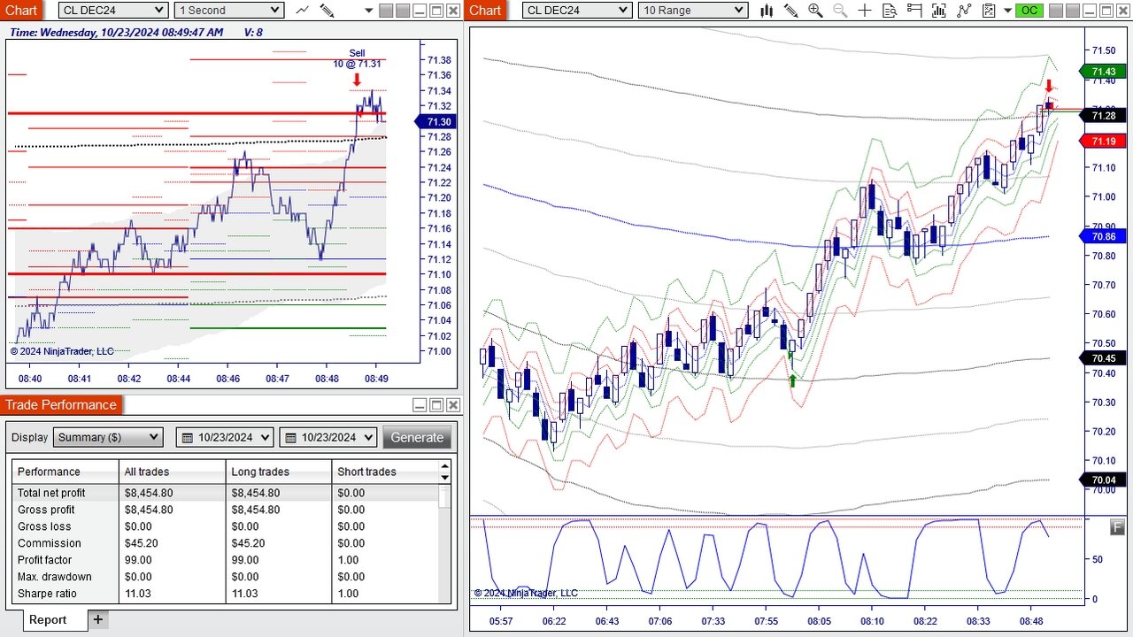The image size is (1133, 637).
Task: Select the Commission row label
Action: tap(49, 543)
